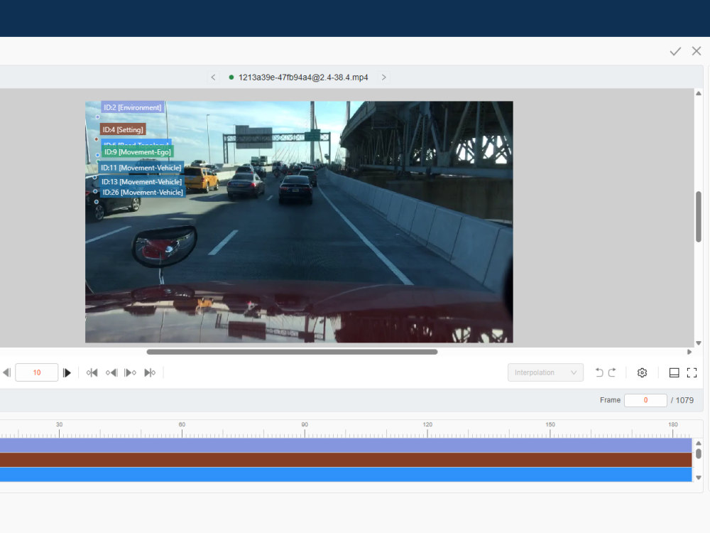The width and height of the screenshot is (710, 533).
Task: Click the Frame number input field
Action: point(645,400)
